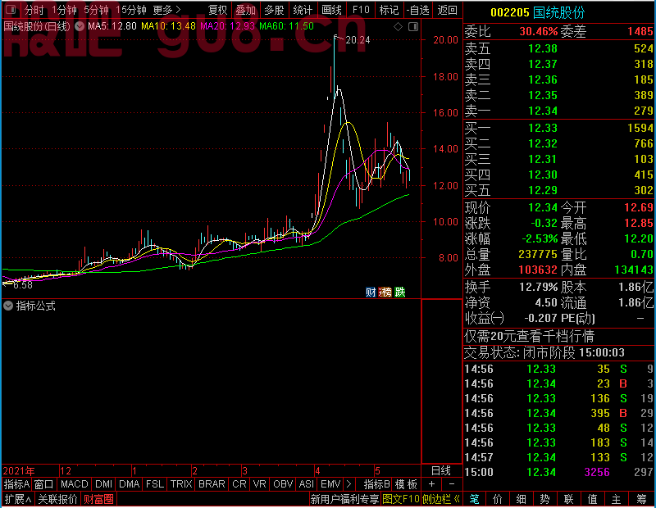
Task: Click the green 跌 badge on the chart
Action: pos(400,292)
